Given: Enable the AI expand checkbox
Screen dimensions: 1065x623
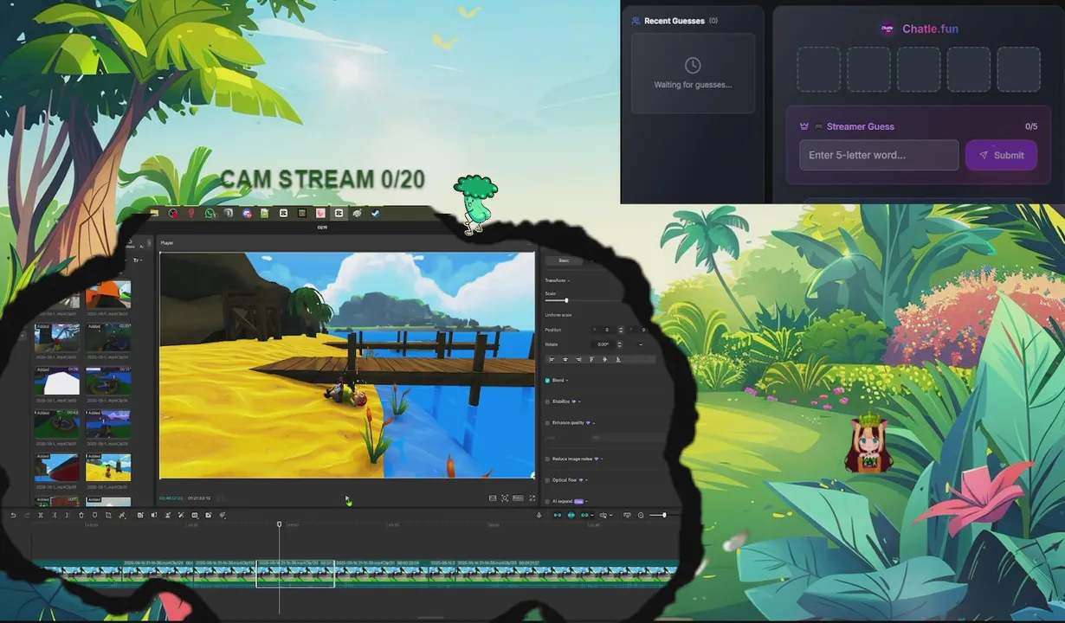Looking at the screenshot, I should pos(547,501).
